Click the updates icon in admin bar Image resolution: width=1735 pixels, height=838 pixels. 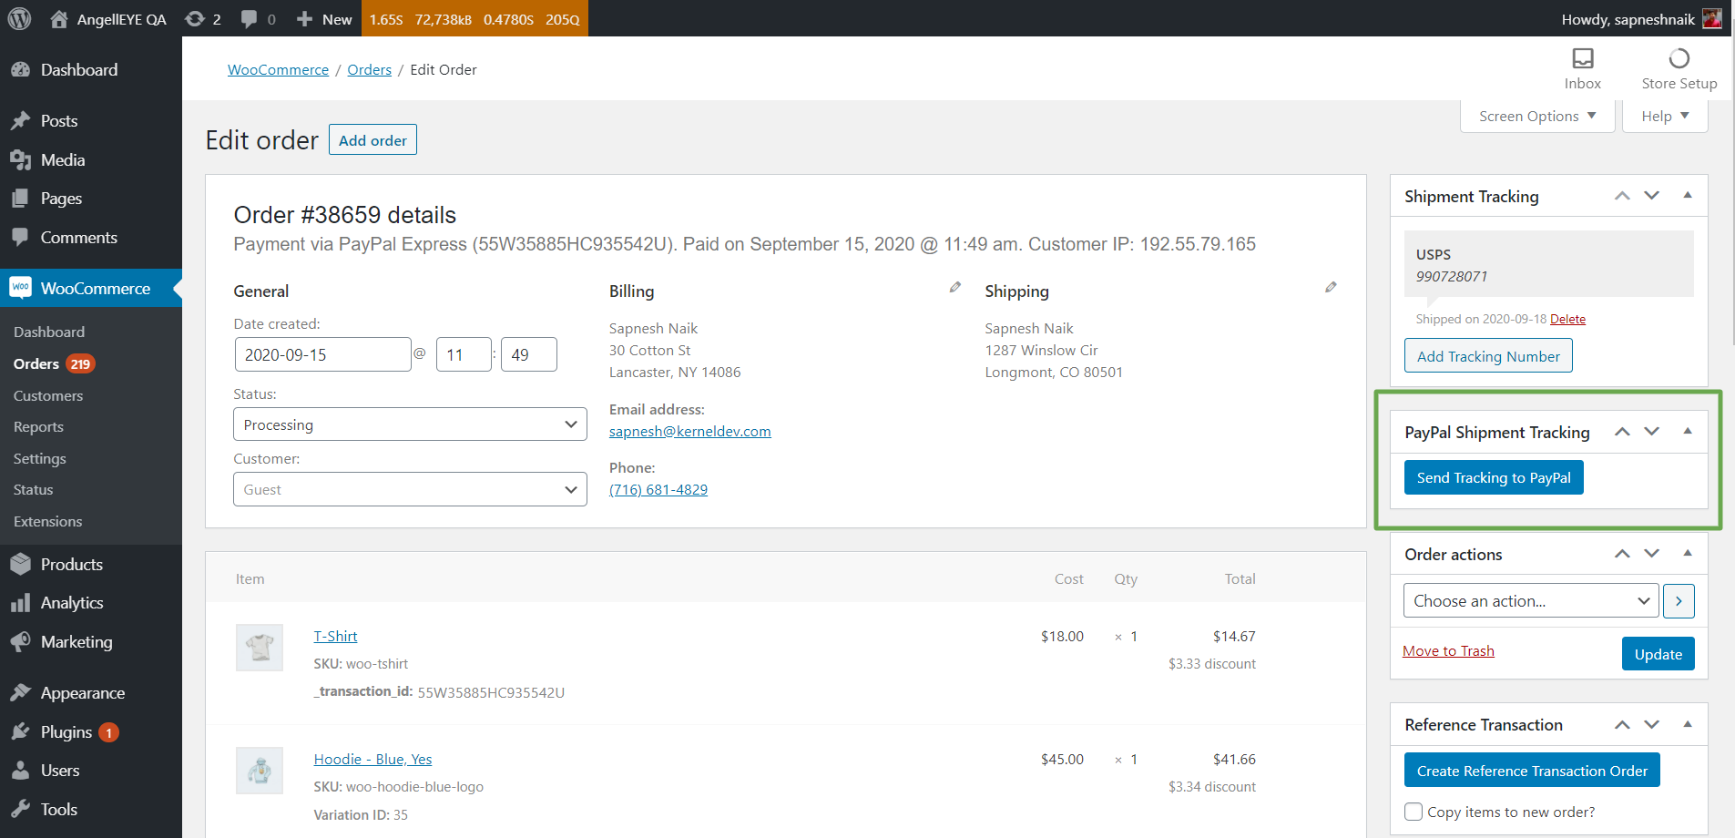(x=195, y=19)
